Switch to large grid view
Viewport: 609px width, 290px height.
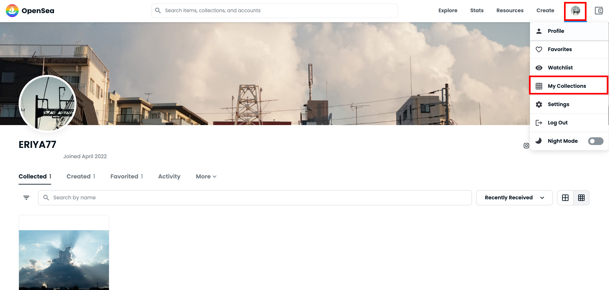point(565,198)
